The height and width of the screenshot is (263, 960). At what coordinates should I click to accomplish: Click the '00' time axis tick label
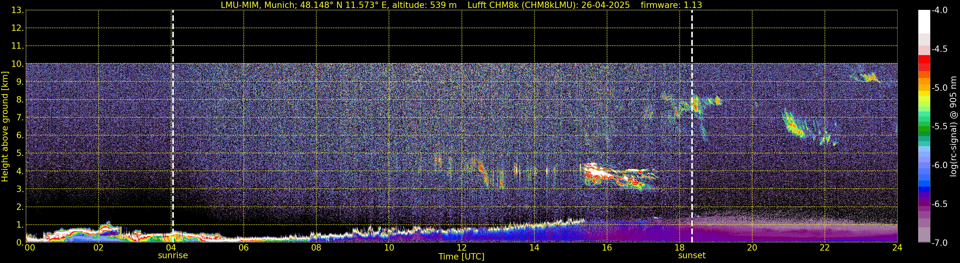point(29,248)
